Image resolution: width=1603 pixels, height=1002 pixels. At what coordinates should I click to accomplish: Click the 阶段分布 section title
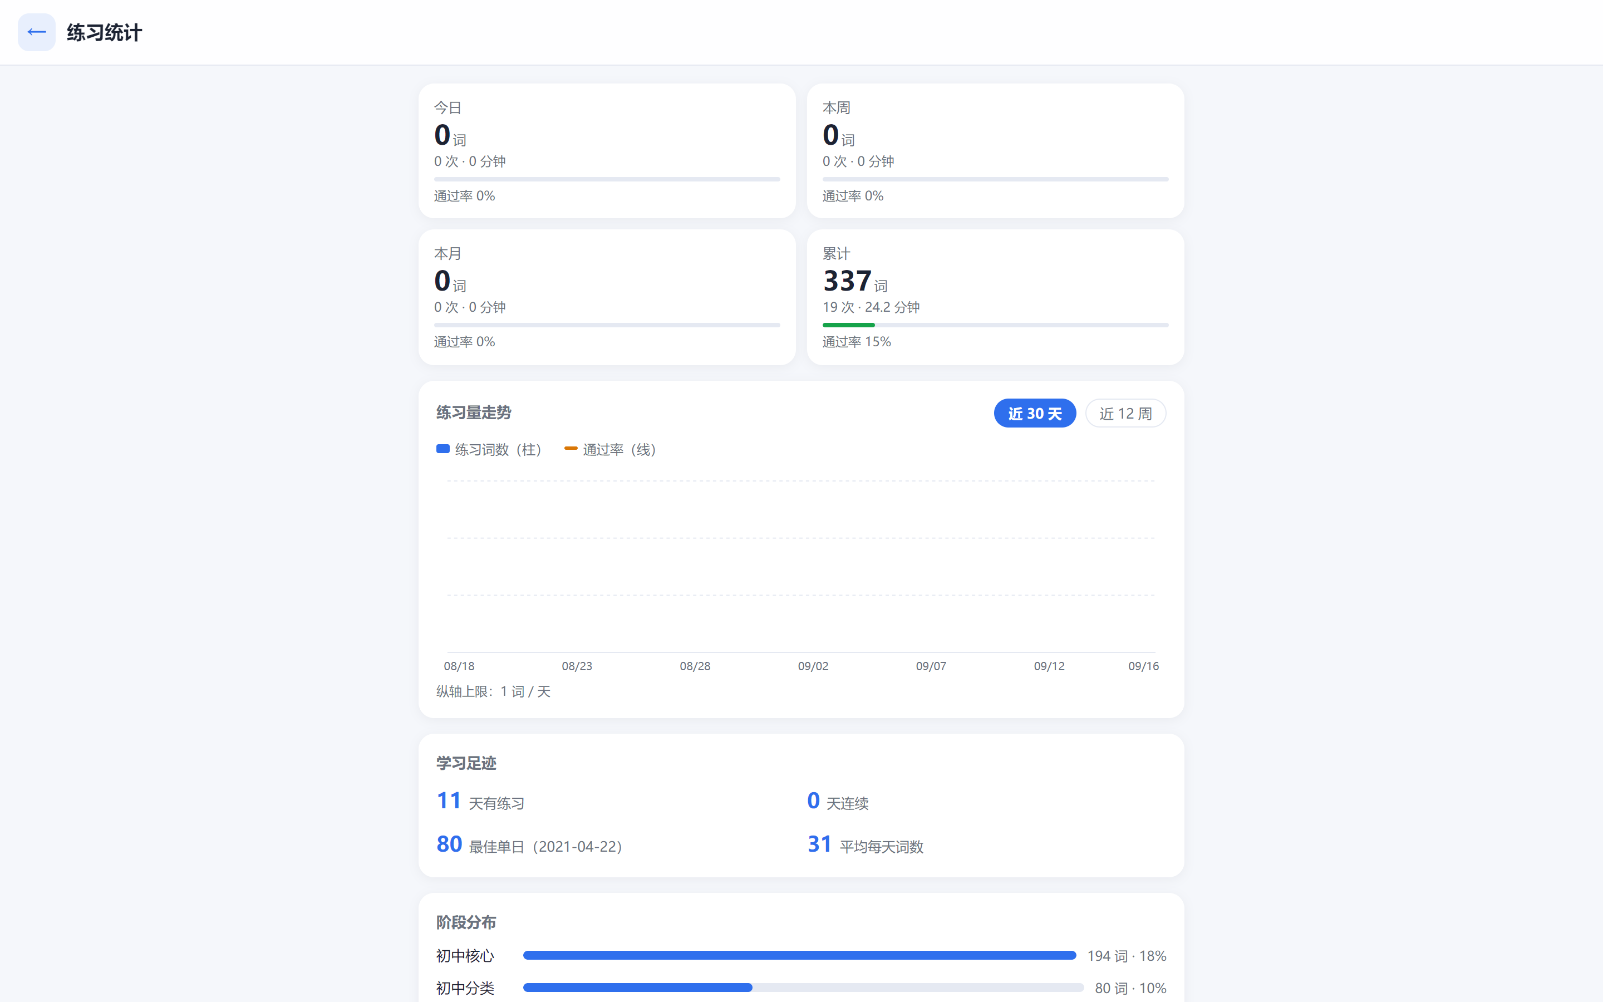click(x=466, y=922)
